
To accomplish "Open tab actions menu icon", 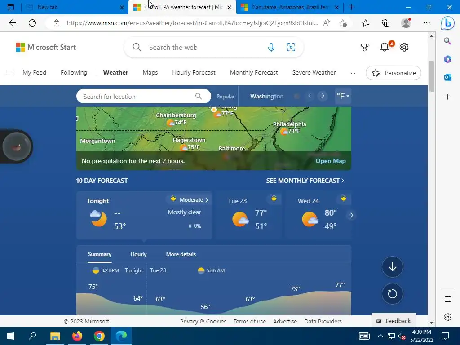I will pos(11,7).
